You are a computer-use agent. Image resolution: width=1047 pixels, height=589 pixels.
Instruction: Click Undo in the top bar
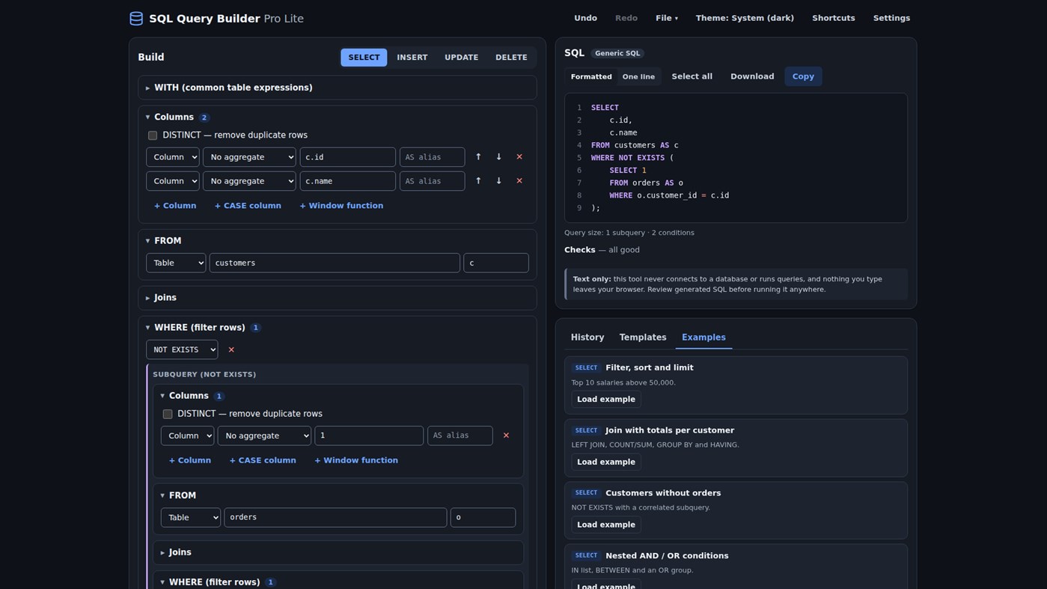coord(585,18)
